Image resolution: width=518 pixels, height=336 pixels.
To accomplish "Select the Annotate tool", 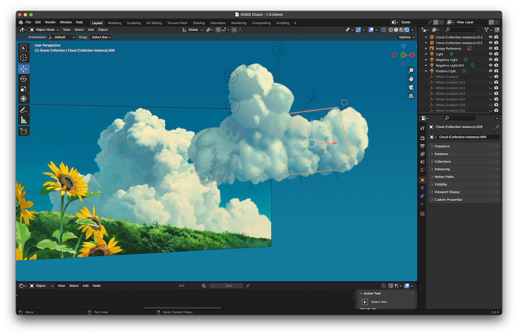I will (23, 110).
